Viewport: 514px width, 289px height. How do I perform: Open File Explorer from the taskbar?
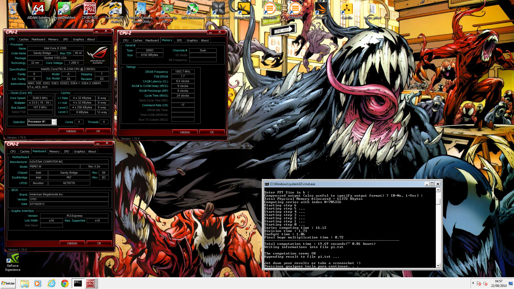click(25, 283)
